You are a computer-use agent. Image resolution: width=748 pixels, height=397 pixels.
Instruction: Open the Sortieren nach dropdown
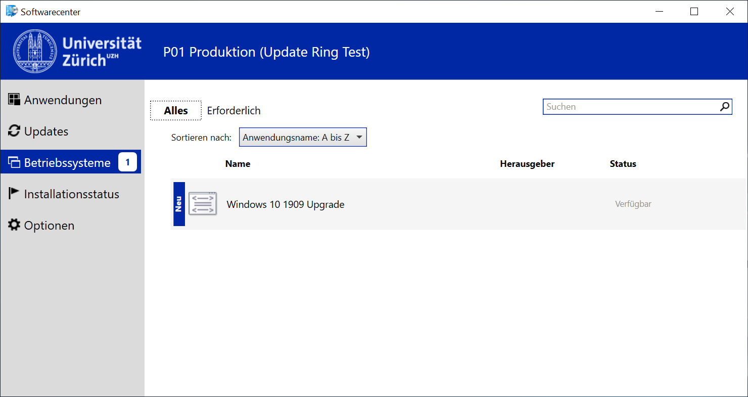[303, 137]
